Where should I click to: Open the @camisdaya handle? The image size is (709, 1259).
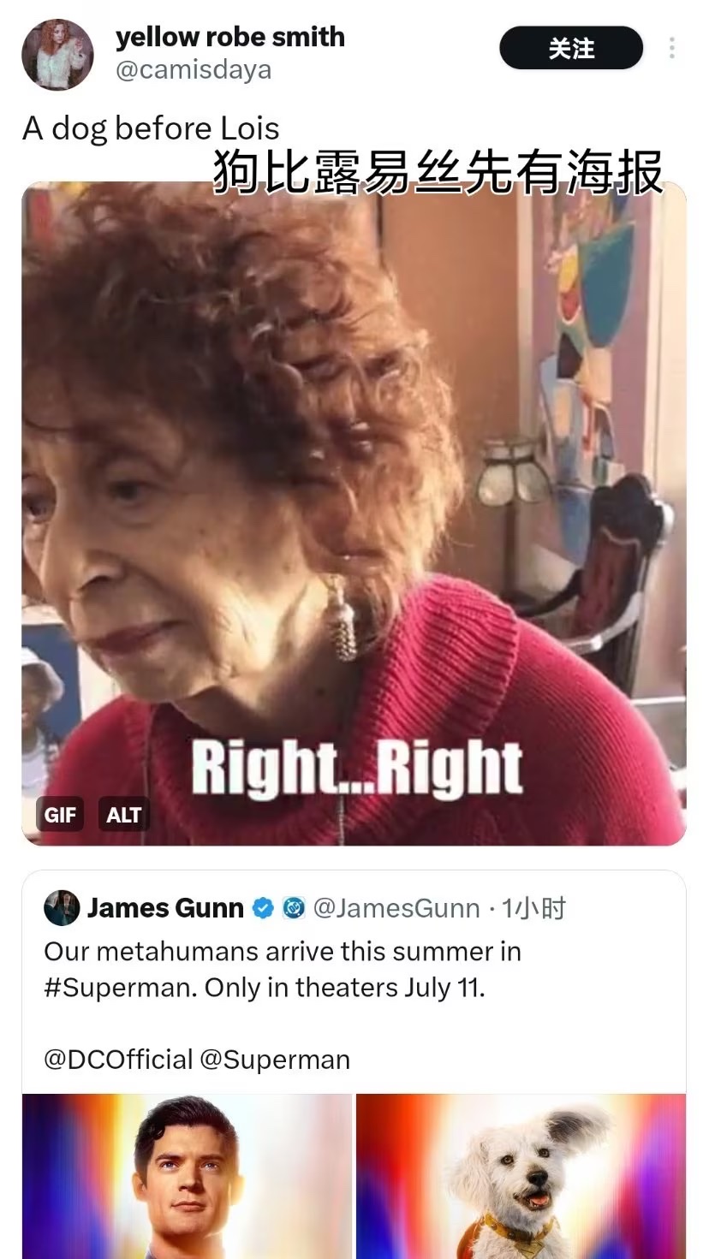(x=194, y=69)
